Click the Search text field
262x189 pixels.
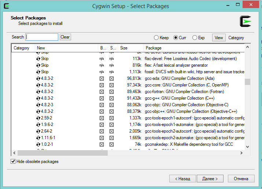[42, 37]
